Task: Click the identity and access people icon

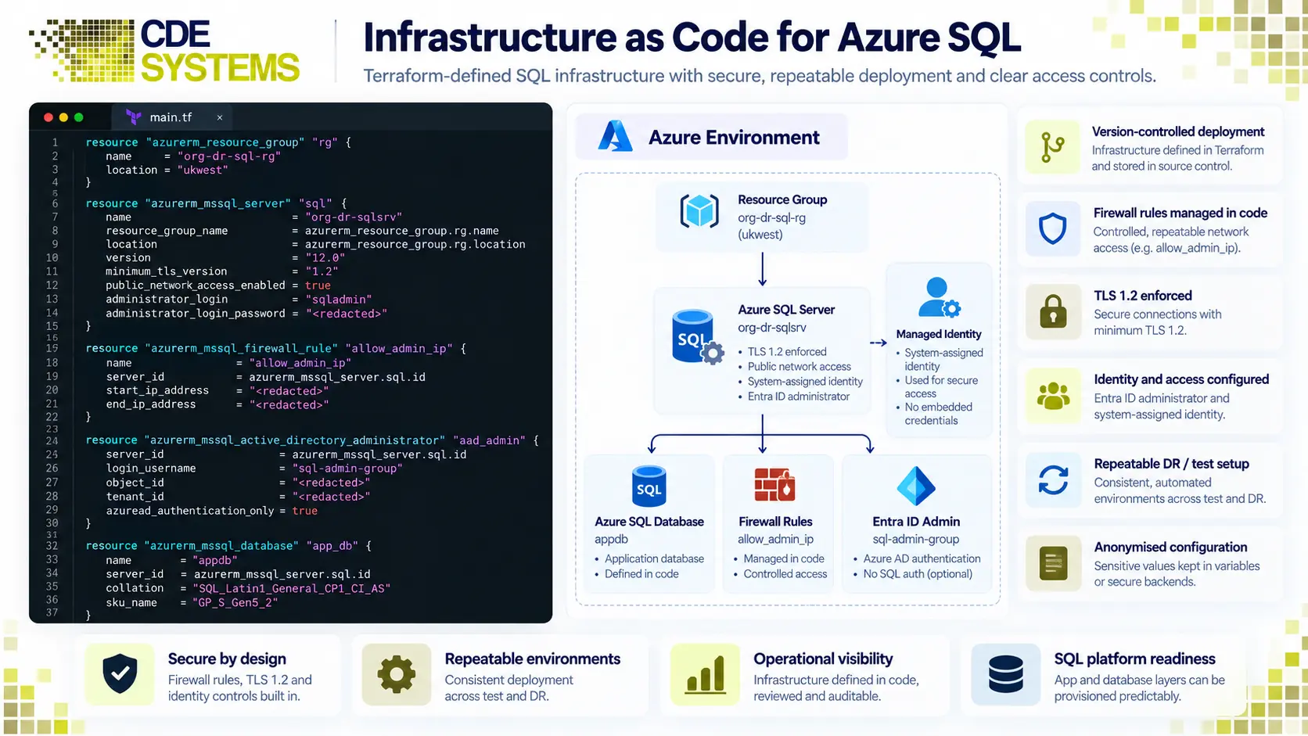Action: pyautogui.click(x=1053, y=396)
